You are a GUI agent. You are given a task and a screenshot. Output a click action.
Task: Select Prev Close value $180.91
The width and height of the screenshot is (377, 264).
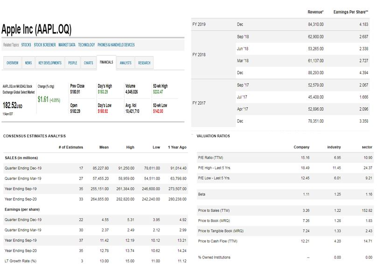point(75,92)
